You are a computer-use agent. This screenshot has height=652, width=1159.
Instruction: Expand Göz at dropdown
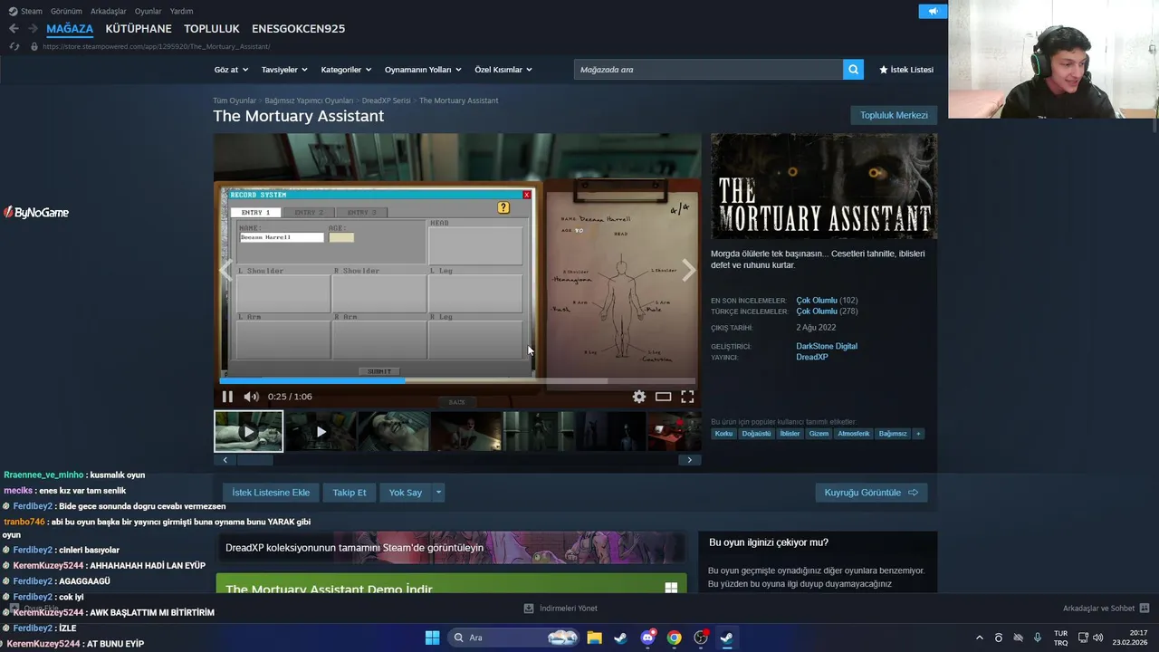pos(231,70)
